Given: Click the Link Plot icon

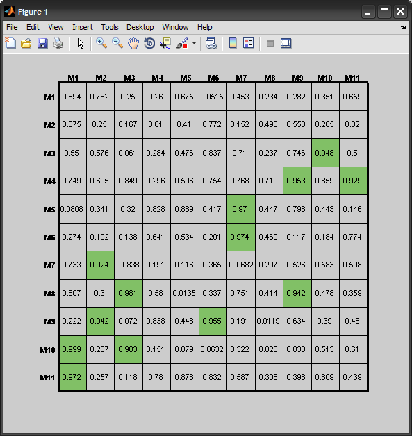Looking at the screenshot, I should tap(211, 43).
